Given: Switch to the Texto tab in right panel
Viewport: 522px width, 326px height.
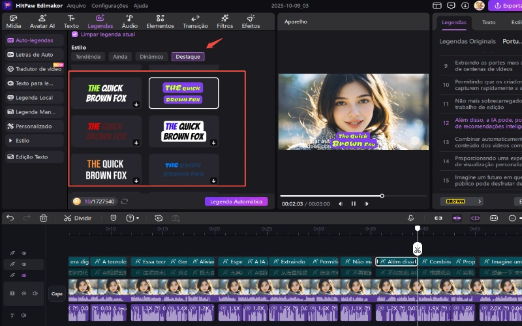Looking at the screenshot, I should pos(488,22).
